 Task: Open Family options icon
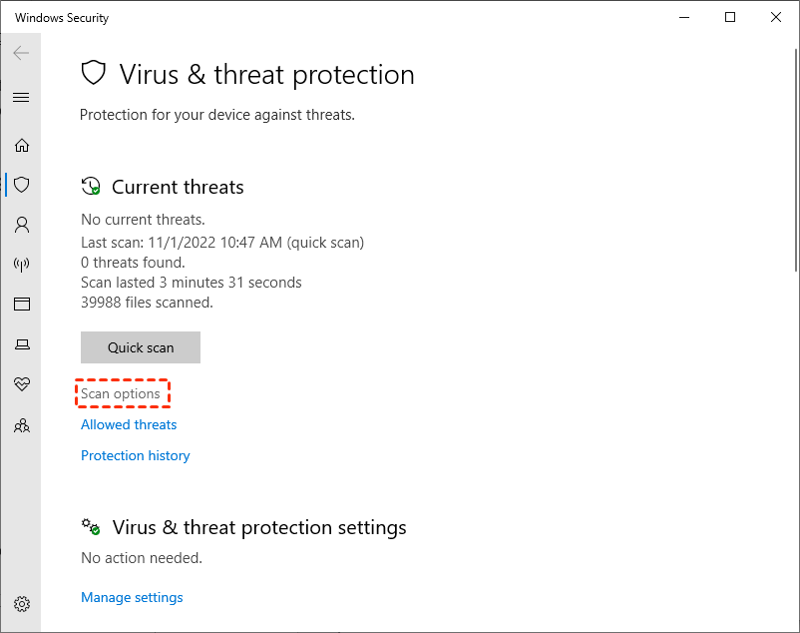[21, 425]
